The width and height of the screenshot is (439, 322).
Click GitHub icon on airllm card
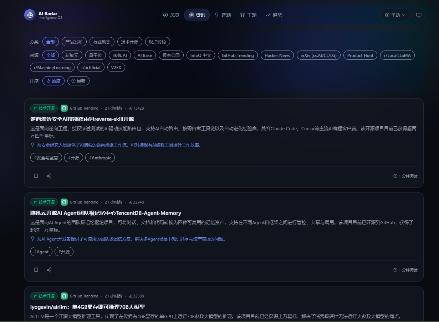click(x=64, y=296)
